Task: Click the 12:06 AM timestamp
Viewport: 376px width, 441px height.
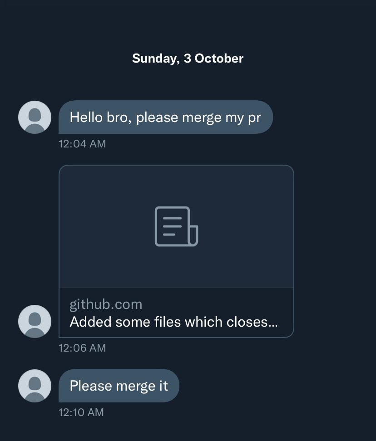Action: [82, 348]
